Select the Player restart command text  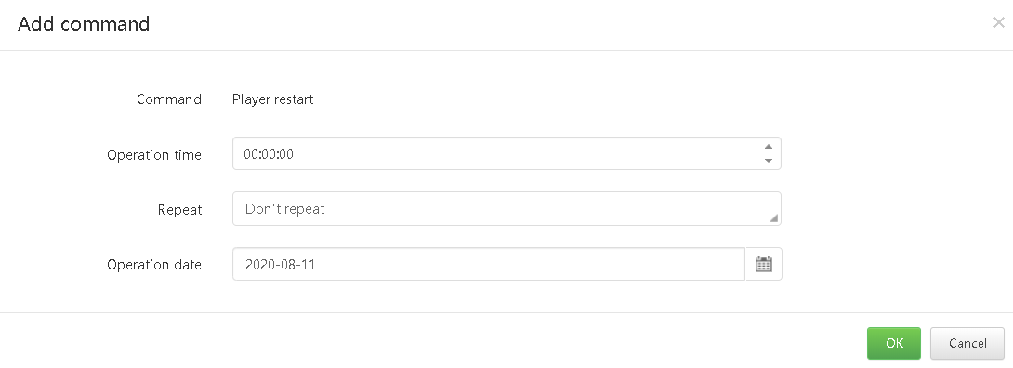[272, 99]
